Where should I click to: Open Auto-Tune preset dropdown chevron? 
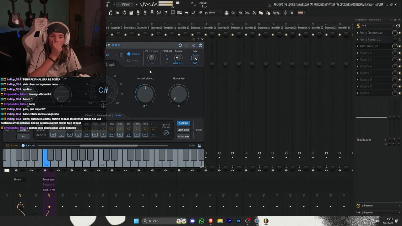click(117, 55)
